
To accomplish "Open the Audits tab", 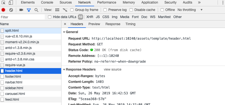I will click(x=187, y=2).
